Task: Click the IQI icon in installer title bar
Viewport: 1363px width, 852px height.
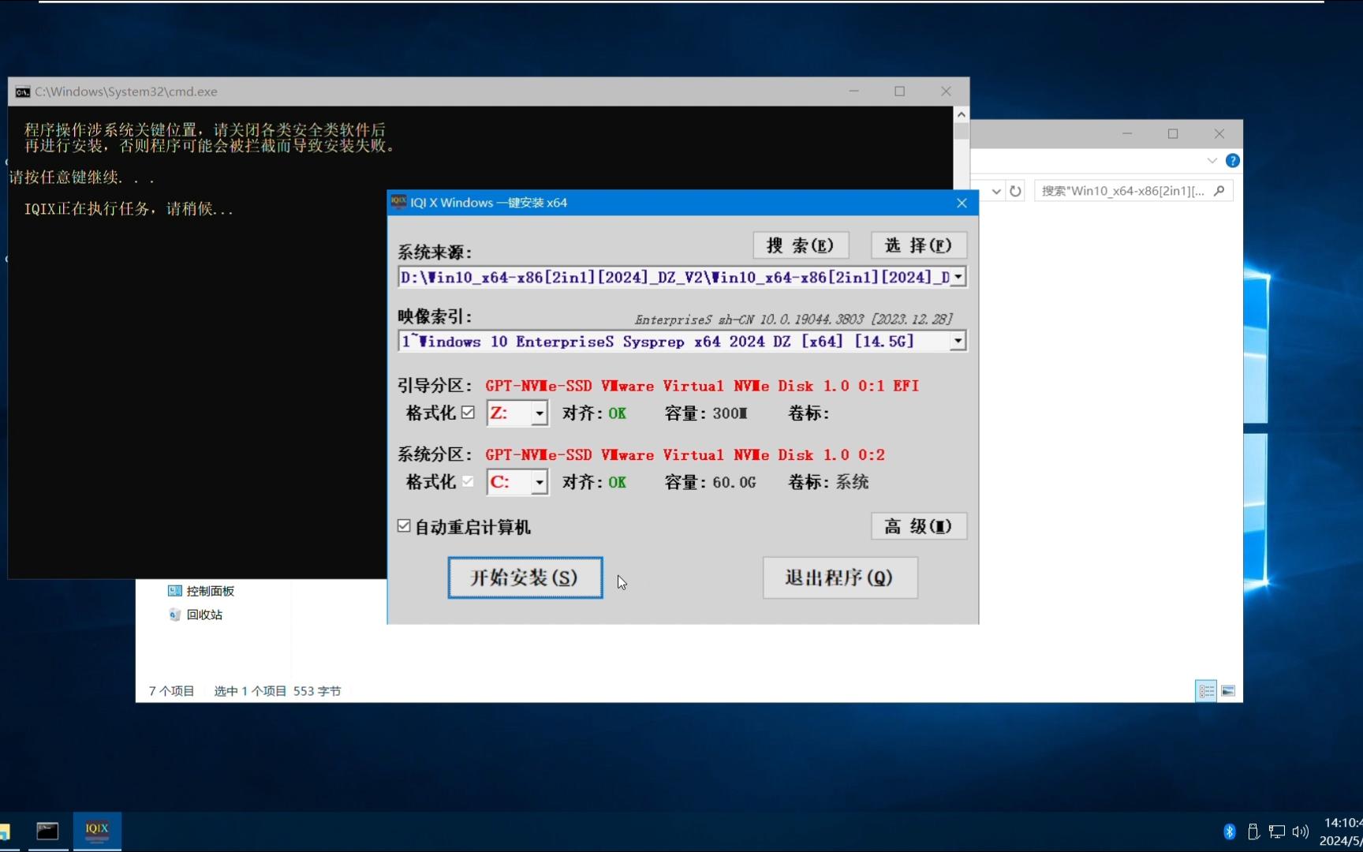Action: click(x=398, y=202)
